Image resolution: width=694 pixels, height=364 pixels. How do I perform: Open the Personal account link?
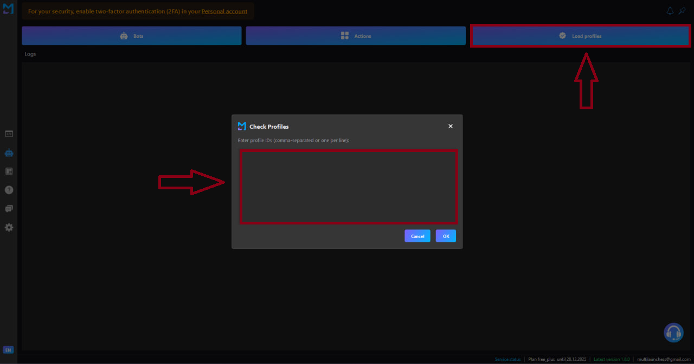[224, 11]
